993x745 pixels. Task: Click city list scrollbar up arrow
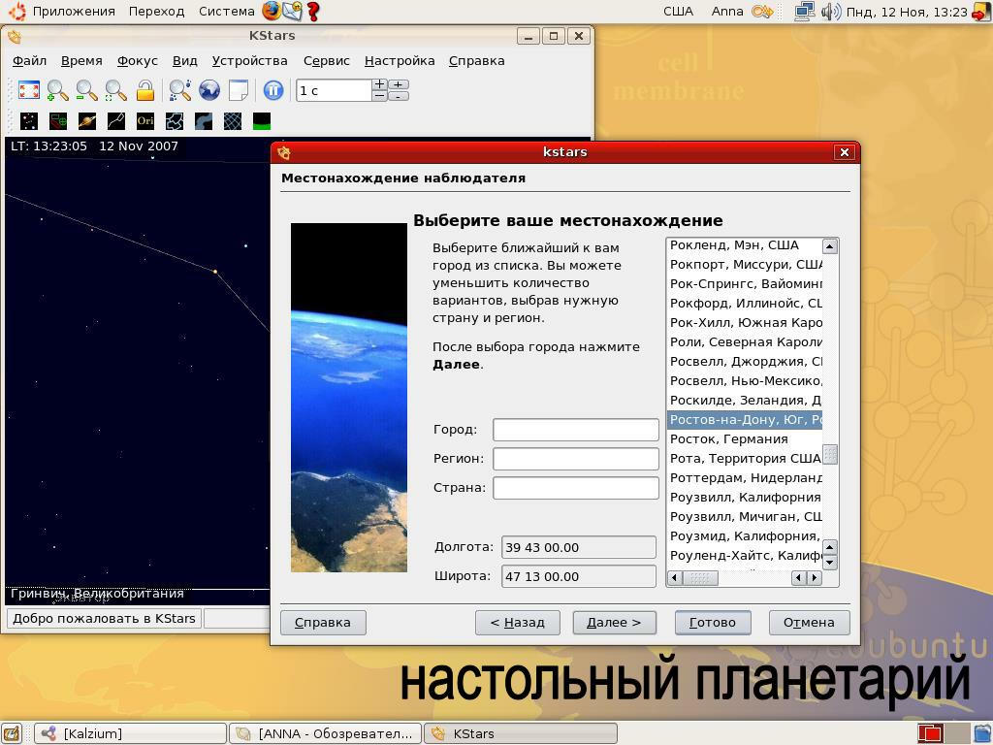pyautogui.click(x=830, y=245)
